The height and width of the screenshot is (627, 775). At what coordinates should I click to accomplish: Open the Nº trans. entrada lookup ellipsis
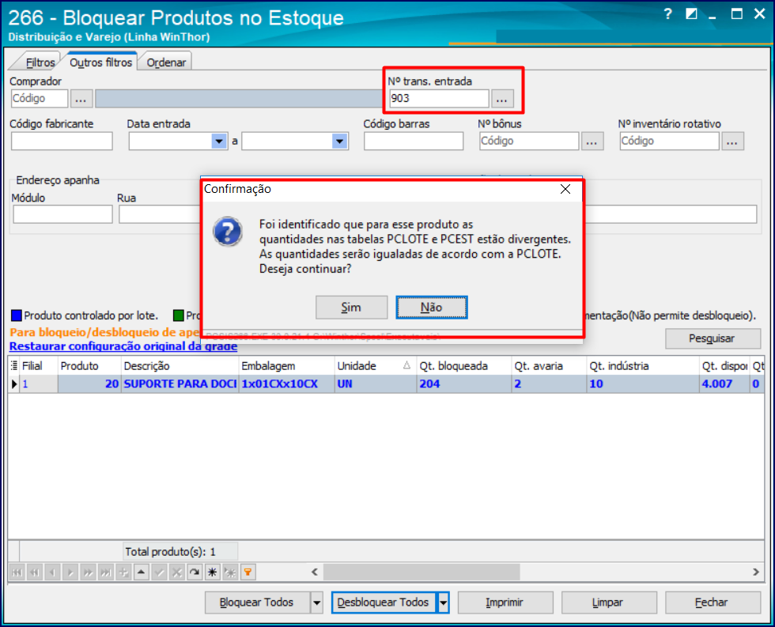[502, 98]
